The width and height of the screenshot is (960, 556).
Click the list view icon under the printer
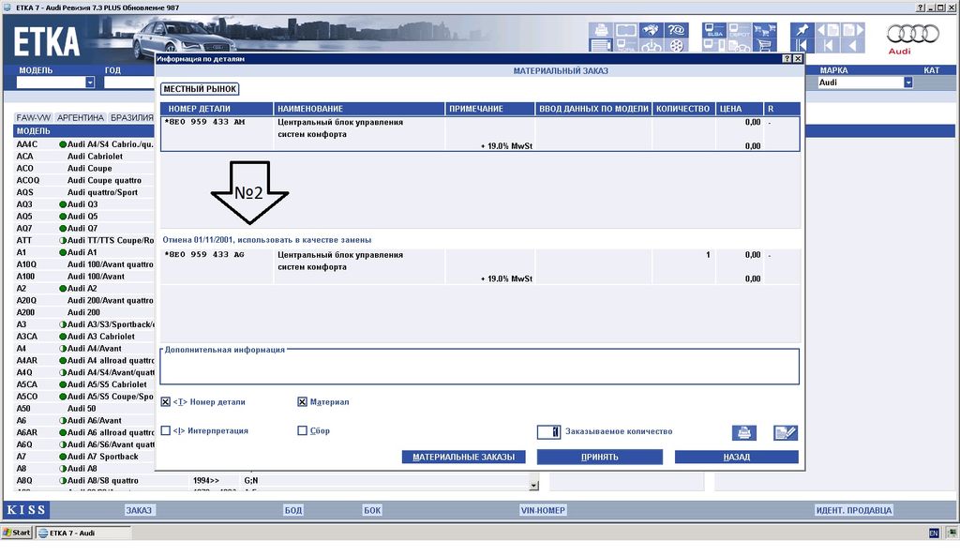tap(601, 45)
